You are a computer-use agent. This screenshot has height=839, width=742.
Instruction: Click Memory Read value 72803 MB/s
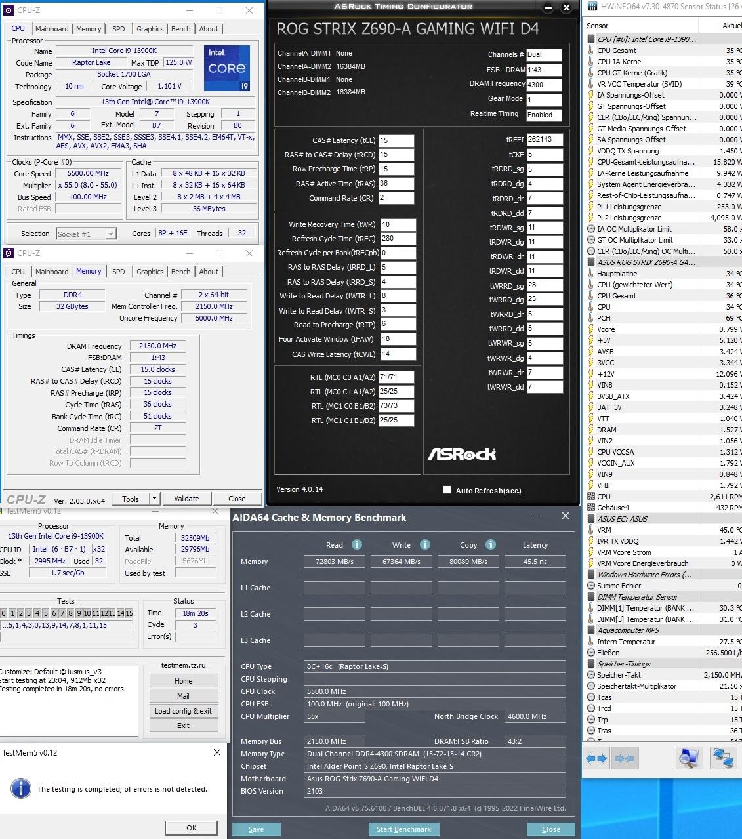pyautogui.click(x=335, y=562)
